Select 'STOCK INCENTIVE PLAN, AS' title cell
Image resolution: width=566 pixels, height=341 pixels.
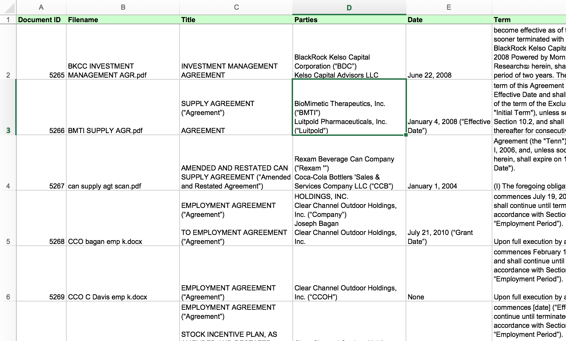tap(236, 322)
